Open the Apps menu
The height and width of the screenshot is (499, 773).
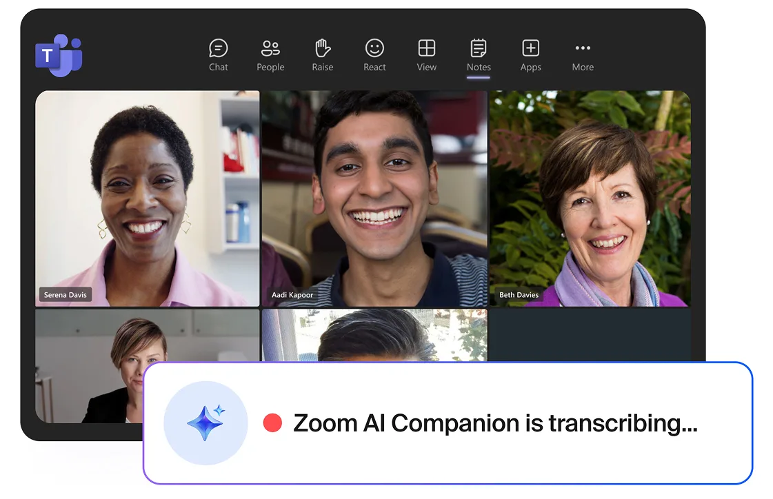530,55
